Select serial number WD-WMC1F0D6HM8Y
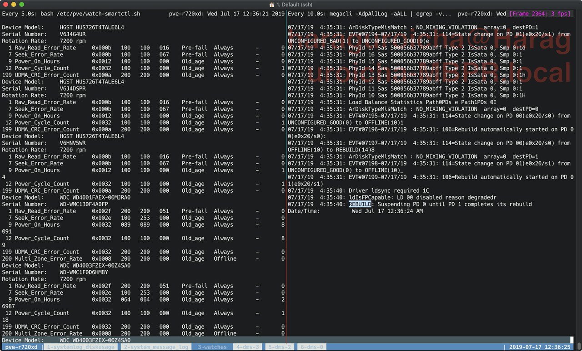The width and height of the screenshot is (582, 351). (x=84, y=272)
